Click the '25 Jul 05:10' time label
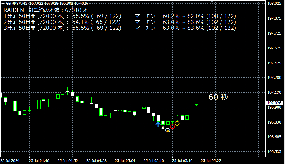 [x=154, y=161]
